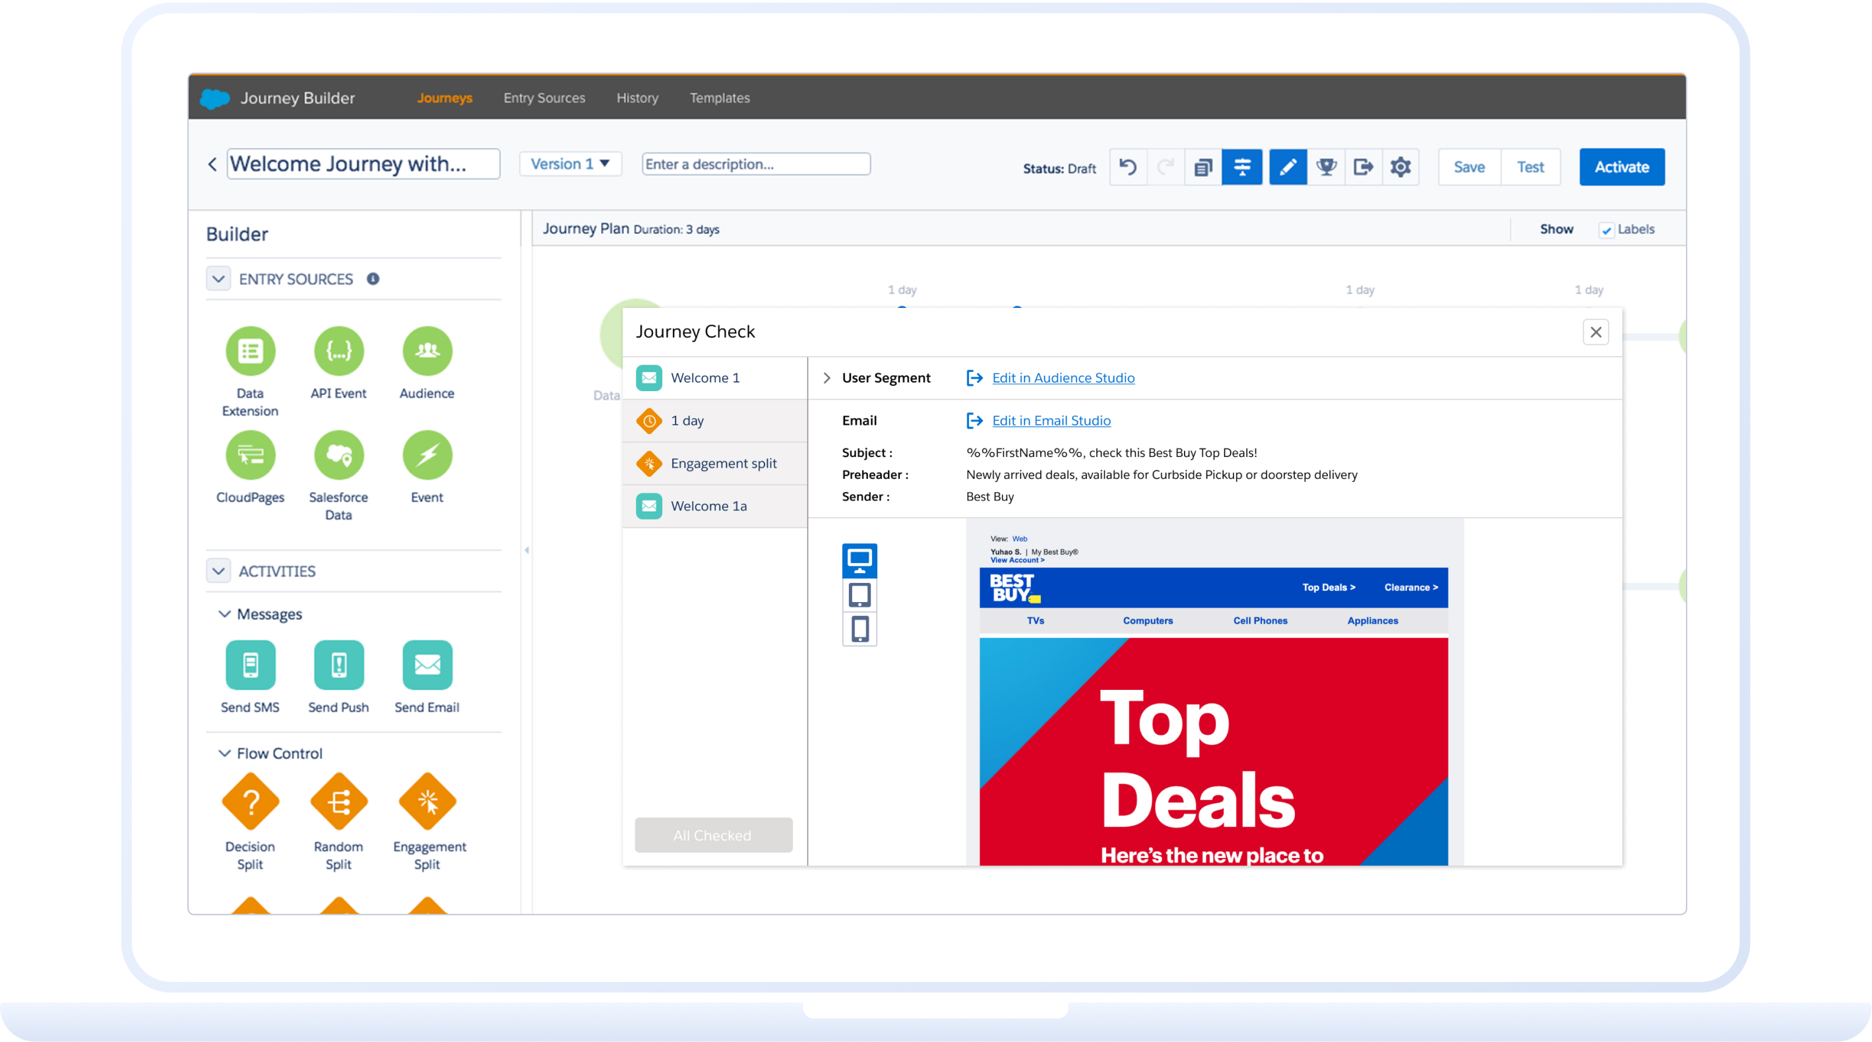Click Appliances category in email preview
The width and height of the screenshot is (1872, 1042).
click(x=1372, y=621)
